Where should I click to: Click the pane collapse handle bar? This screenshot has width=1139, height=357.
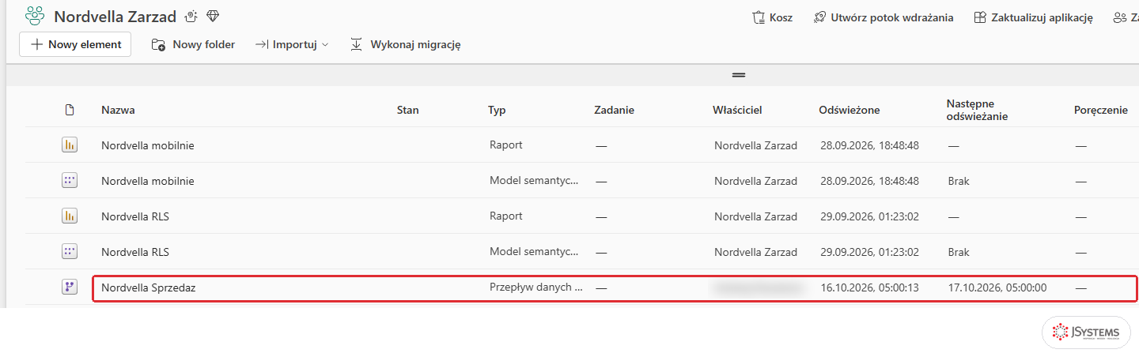click(739, 75)
